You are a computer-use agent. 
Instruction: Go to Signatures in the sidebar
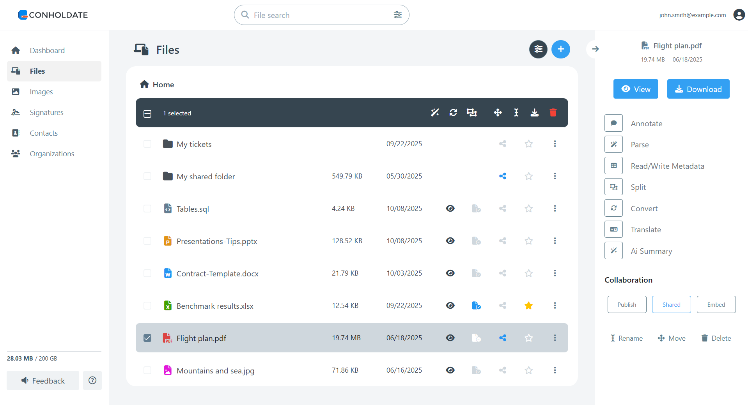(46, 113)
